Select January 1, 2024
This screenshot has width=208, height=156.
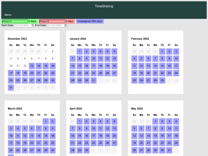point(80,52)
